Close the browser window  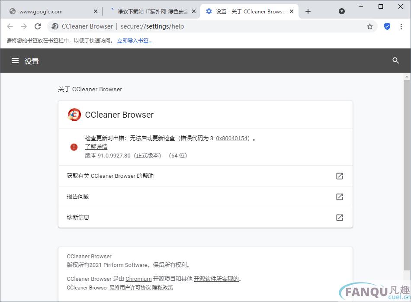point(401,6)
